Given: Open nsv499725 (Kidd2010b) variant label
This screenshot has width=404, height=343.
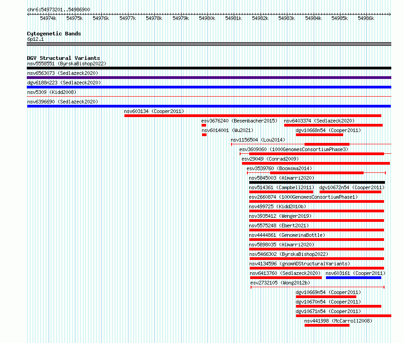Looking at the screenshot, I should coord(277,206).
